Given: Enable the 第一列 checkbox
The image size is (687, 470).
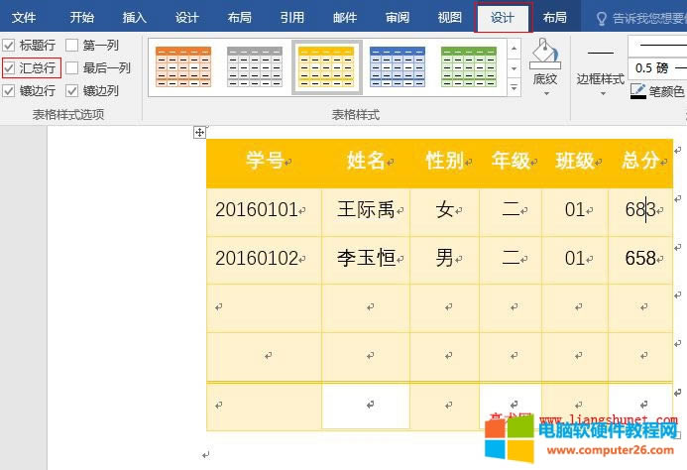Looking at the screenshot, I should [72, 45].
